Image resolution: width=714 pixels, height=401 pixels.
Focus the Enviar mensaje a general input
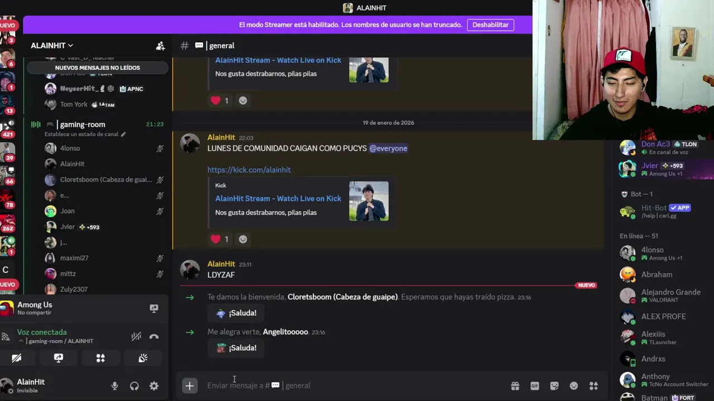[355, 385]
